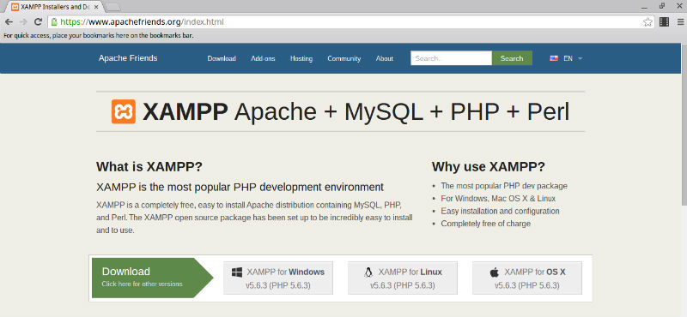This screenshot has width=687, height=317.
Task: Click the 'XAMPP Apache + MySQL + PHP + Perl' title
Action: (x=356, y=112)
